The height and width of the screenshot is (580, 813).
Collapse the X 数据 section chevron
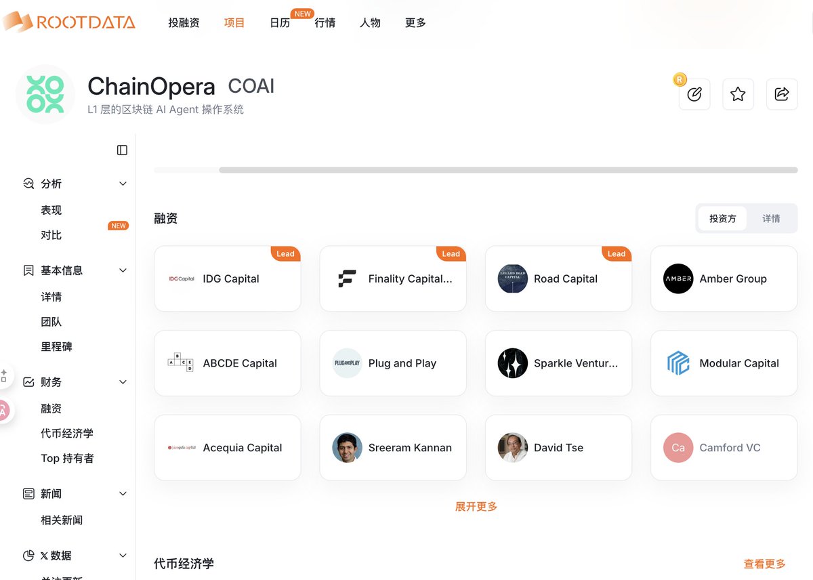(x=123, y=556)
